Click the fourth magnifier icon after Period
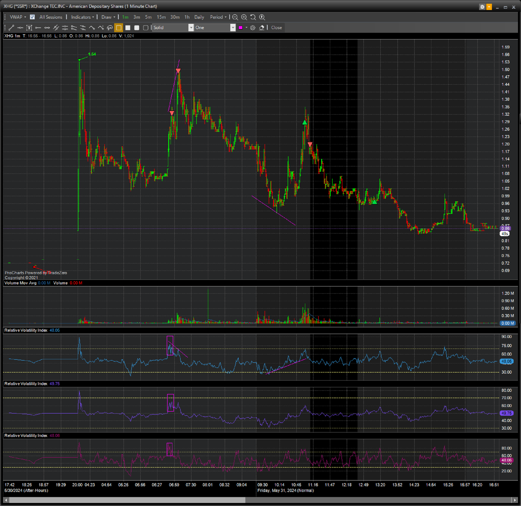521x506 pixels. click(x=262, y=17)
